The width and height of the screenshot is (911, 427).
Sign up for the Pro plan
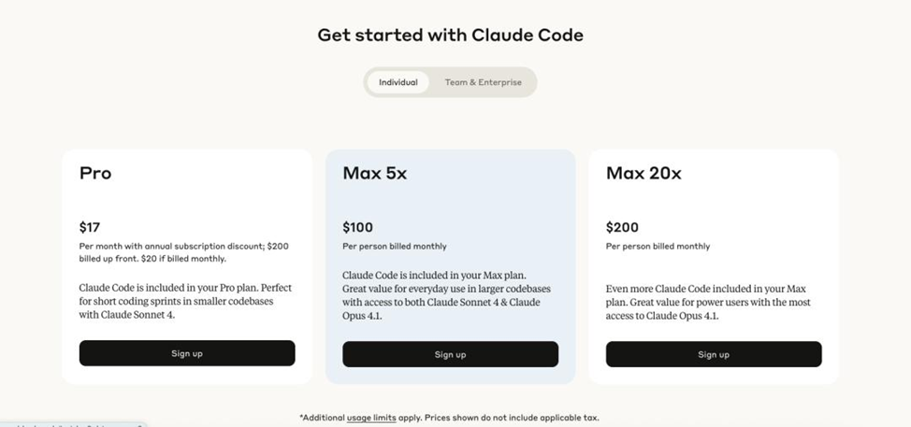point(187,353)
